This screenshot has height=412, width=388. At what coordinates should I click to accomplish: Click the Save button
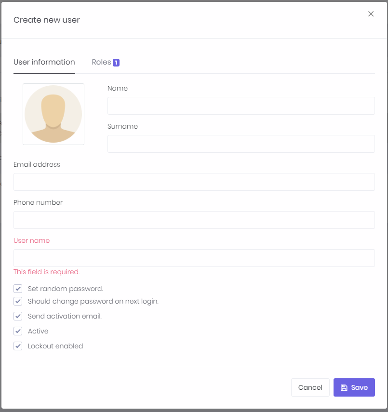click(x=354, y=387)
